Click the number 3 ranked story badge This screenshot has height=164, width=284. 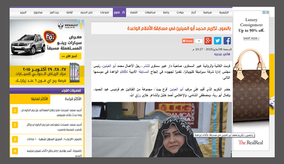15,140
